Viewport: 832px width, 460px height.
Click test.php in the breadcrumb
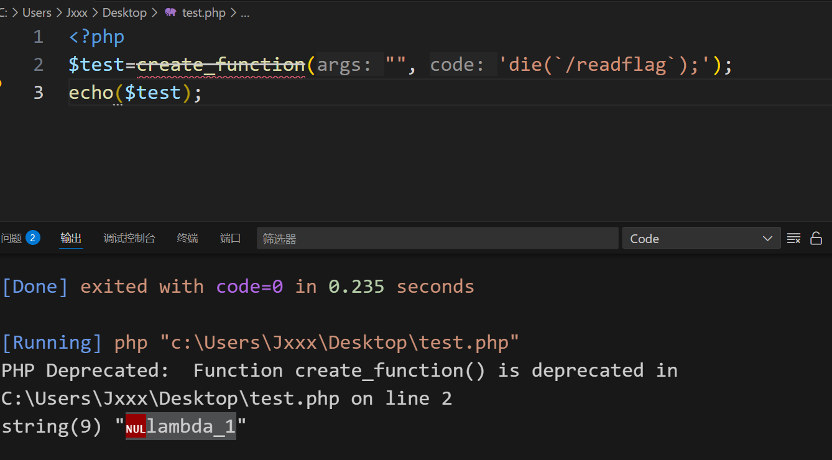203,13
